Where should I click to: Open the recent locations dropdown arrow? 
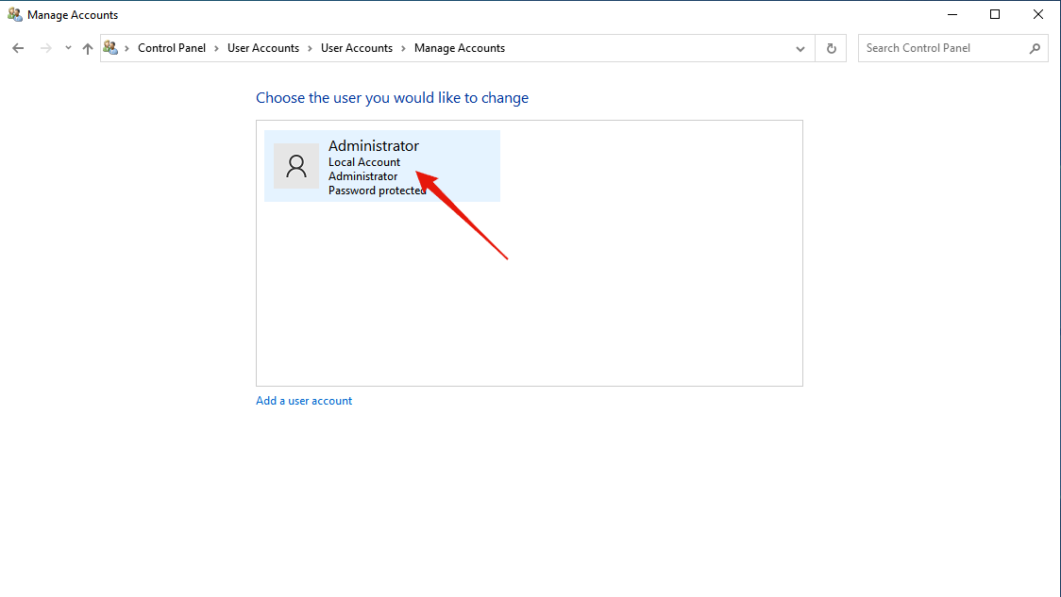click(68, 48)
